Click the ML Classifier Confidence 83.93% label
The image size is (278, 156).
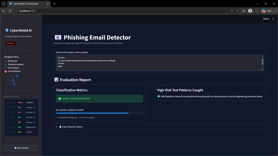(x=70, y=110)
